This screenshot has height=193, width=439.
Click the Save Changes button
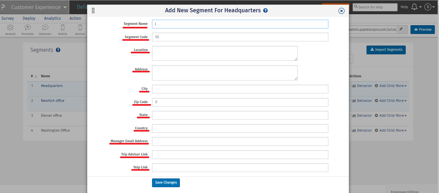pyautogui.click(x=166, y=182)
